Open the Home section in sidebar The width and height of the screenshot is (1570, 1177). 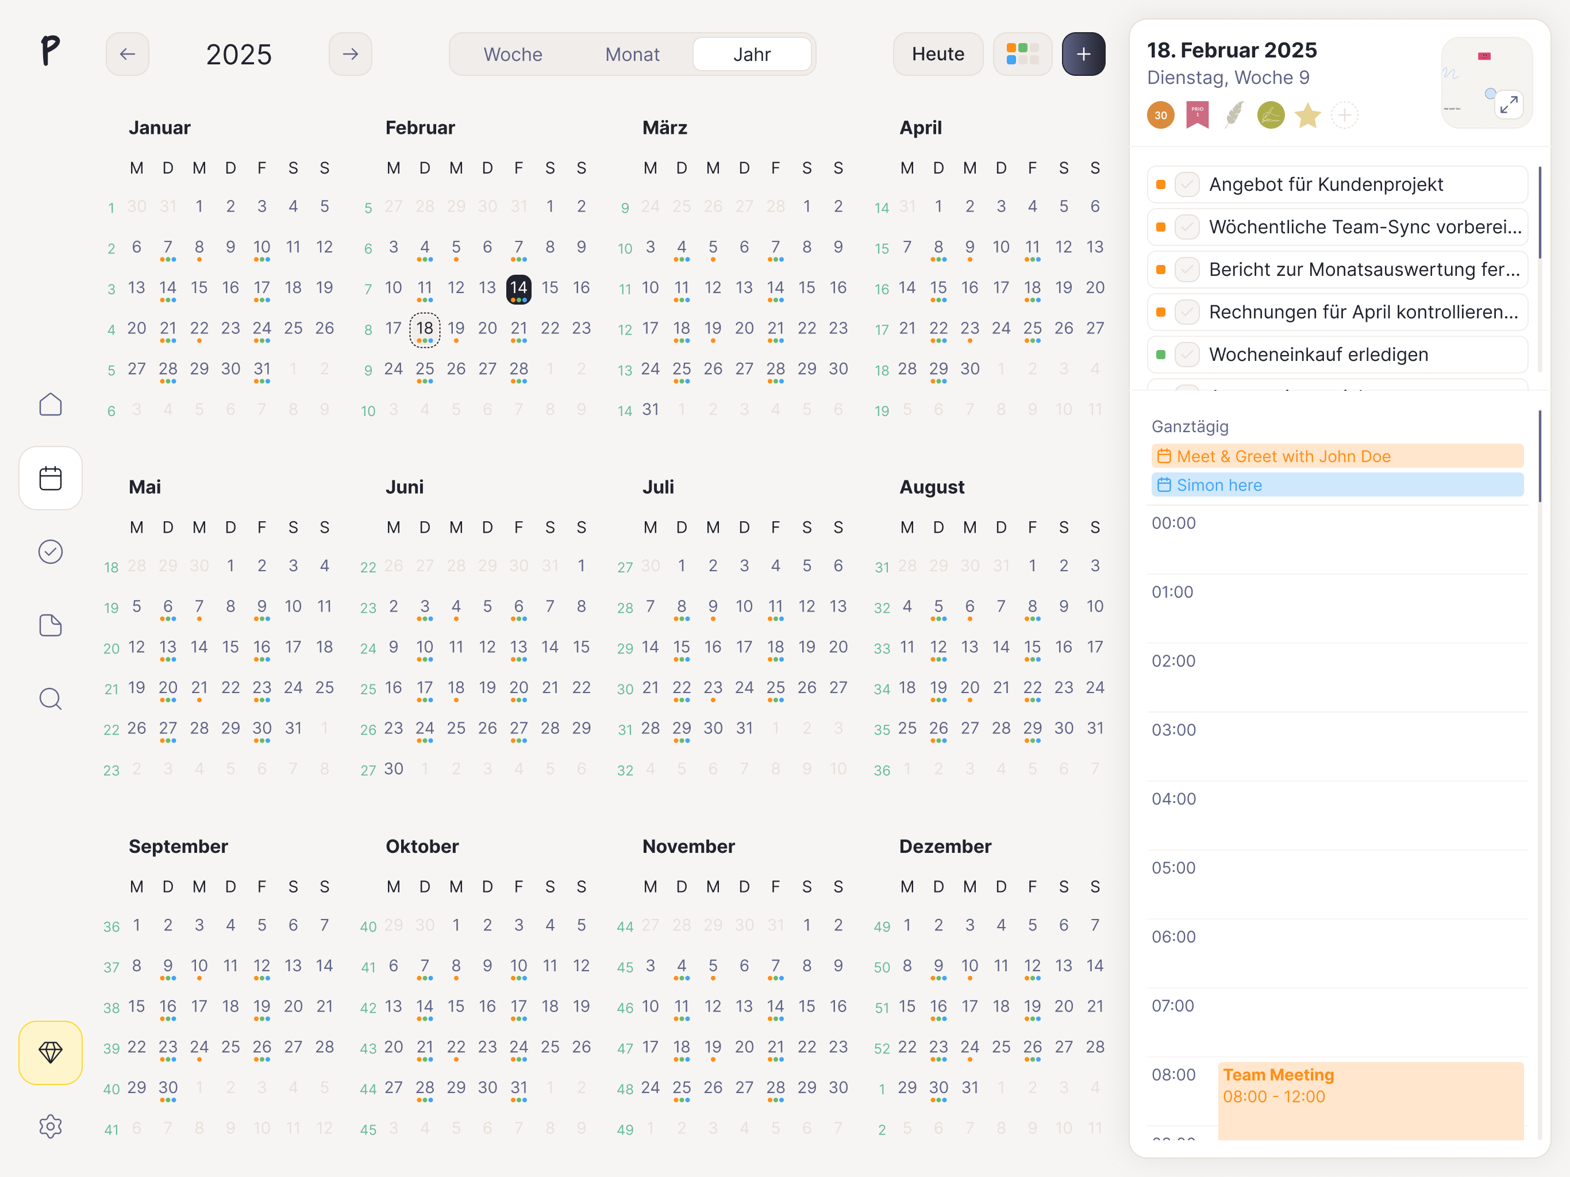click(51, 405)
